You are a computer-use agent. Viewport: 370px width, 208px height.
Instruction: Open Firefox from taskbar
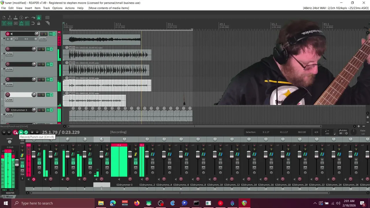137,203
